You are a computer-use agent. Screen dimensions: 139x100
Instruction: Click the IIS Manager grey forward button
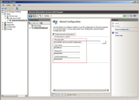click(34, 16)
